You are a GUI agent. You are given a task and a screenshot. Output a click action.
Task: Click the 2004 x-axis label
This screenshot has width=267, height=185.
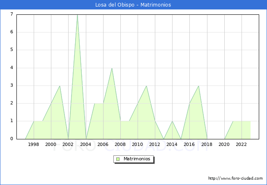click(x=85, y=144)
